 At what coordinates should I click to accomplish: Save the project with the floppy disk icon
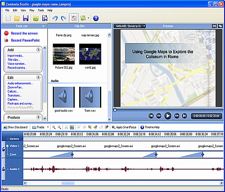click(x=26, y=18)
